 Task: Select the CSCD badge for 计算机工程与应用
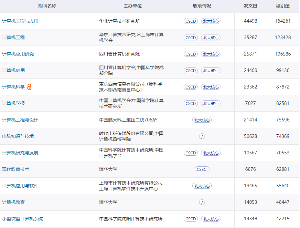(x=190, y=21)
